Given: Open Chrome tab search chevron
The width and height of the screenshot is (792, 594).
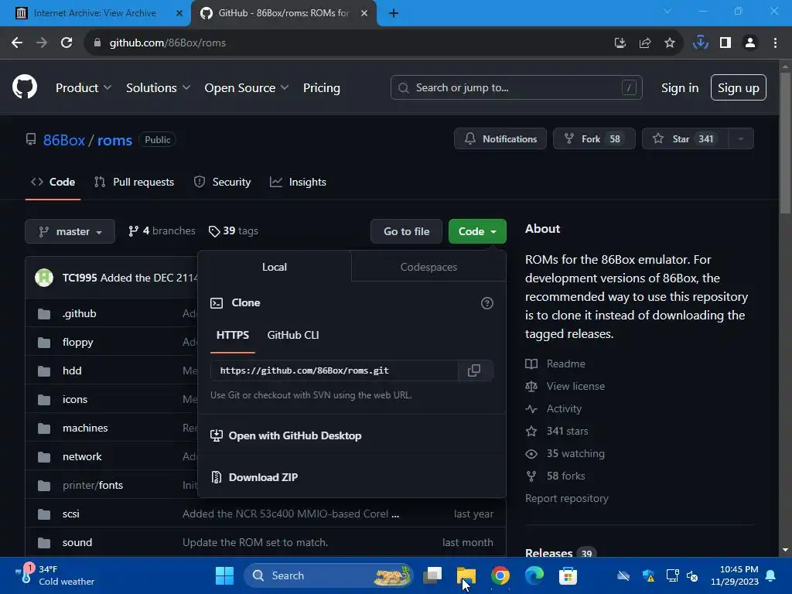Looking at the screenshot, I should [667, 11].
